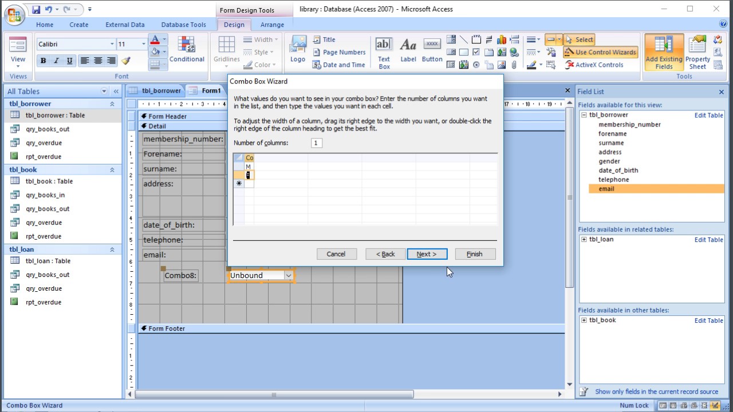Screen dimensions: 733x412
Task: Align text left
Action: click(85, 61)
